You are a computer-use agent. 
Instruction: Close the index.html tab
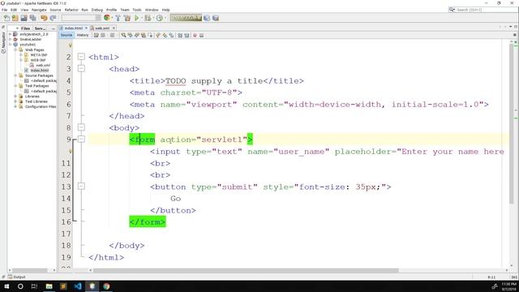pos(86,28)
